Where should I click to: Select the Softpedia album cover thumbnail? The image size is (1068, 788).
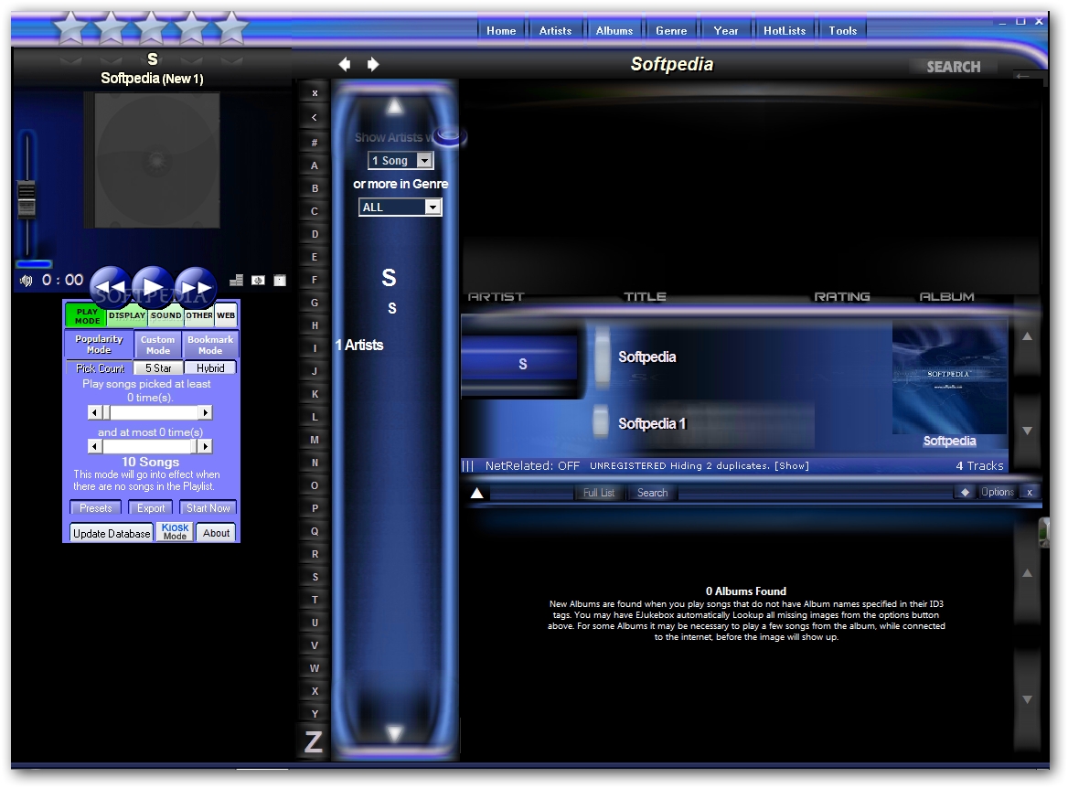(949, 378)
